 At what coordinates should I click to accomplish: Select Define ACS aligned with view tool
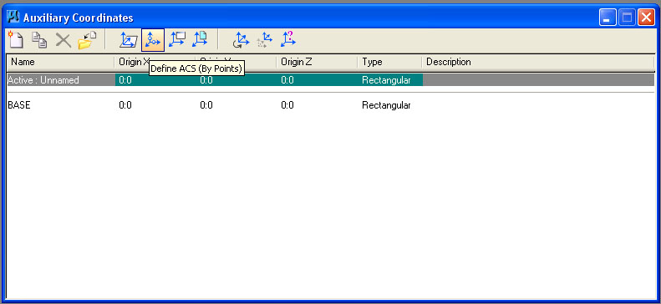click(176, 39)
